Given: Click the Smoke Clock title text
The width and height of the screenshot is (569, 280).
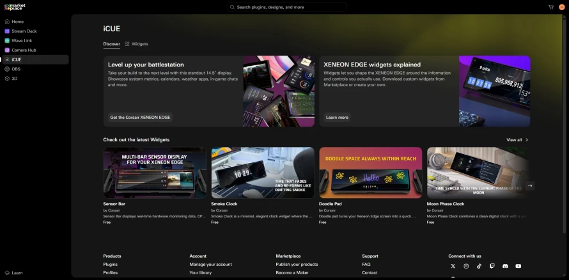Looking at the screenshot, I should 224,204.
